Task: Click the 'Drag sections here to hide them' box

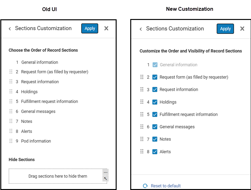Action: 58,176
